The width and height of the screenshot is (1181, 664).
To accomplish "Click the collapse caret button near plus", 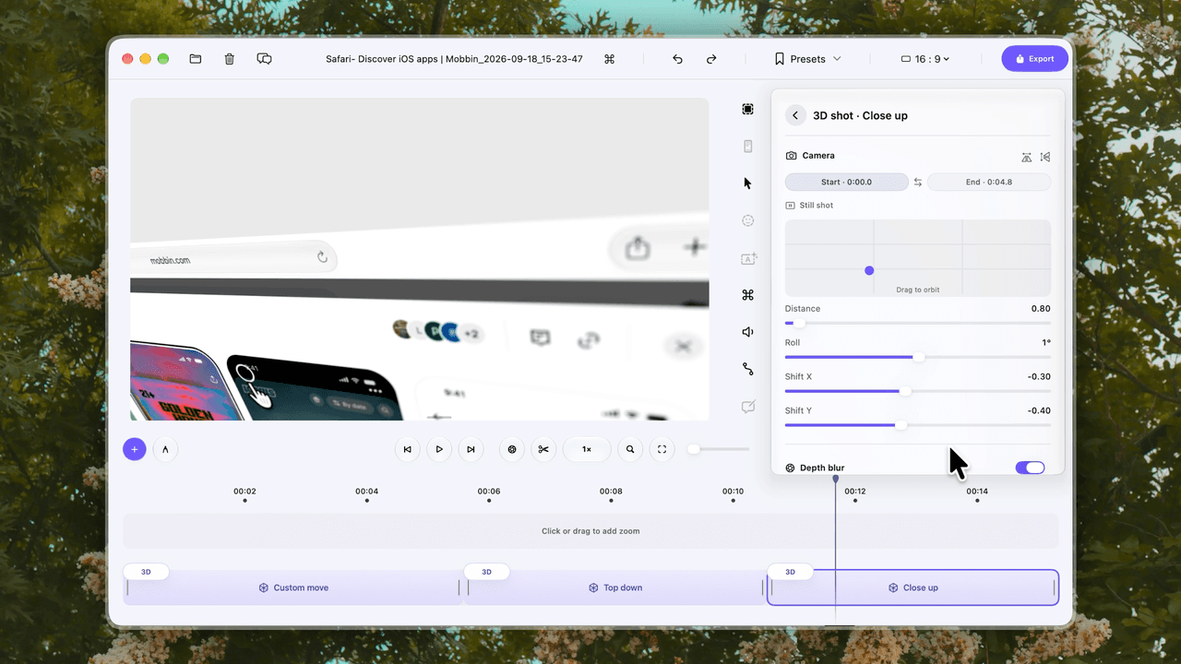I will coord(165,449).
